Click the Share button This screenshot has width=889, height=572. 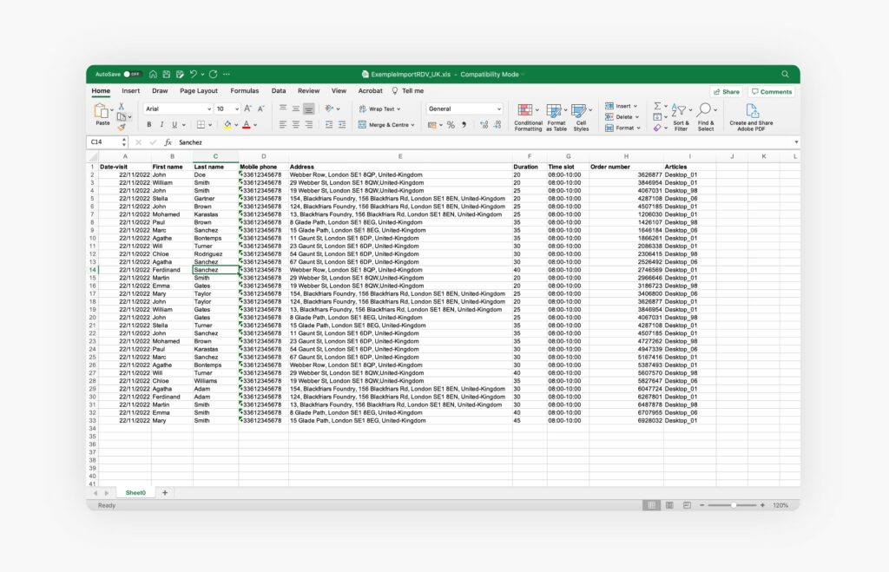pos(727,91)
